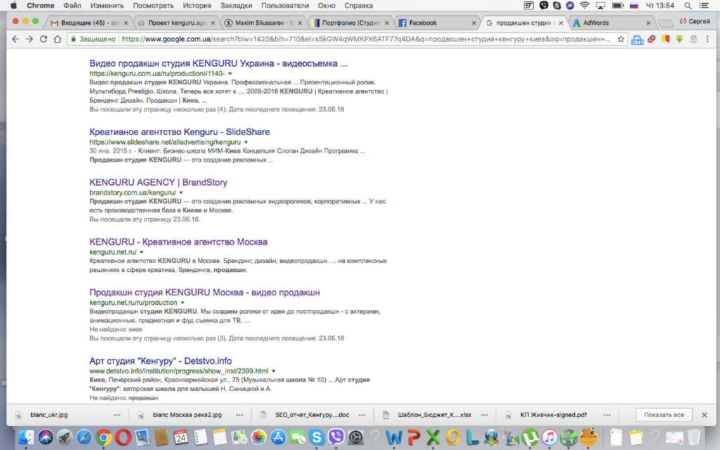Open the yellow-red bookmark flag extension

[665, 39]
